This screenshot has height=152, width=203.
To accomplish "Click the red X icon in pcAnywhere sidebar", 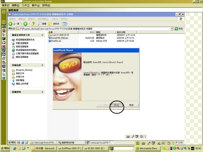I will (4, 46).
